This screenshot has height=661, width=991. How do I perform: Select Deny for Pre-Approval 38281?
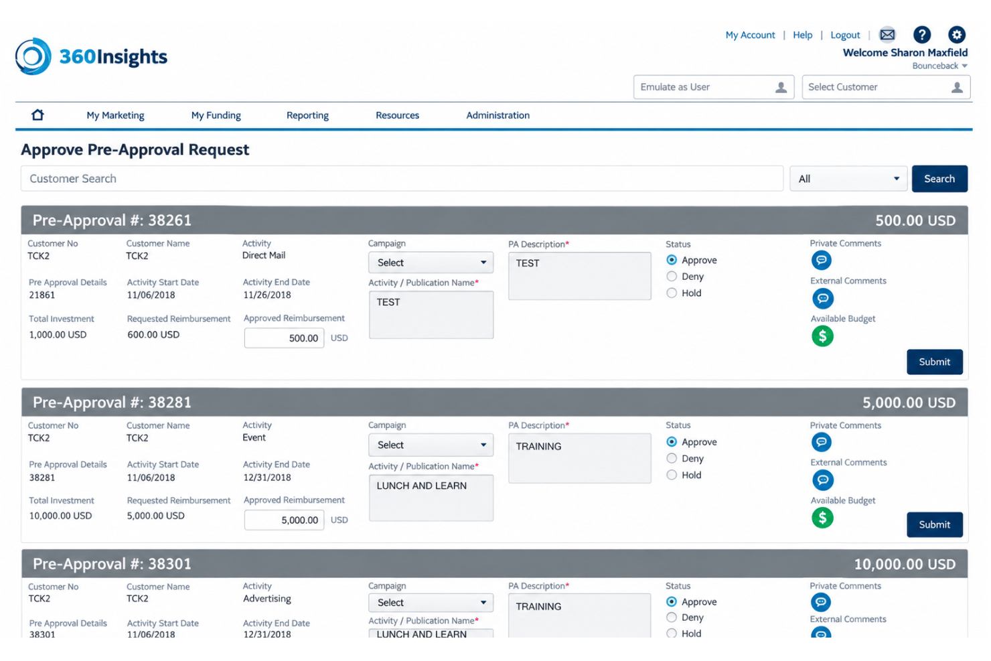(672, 458)
